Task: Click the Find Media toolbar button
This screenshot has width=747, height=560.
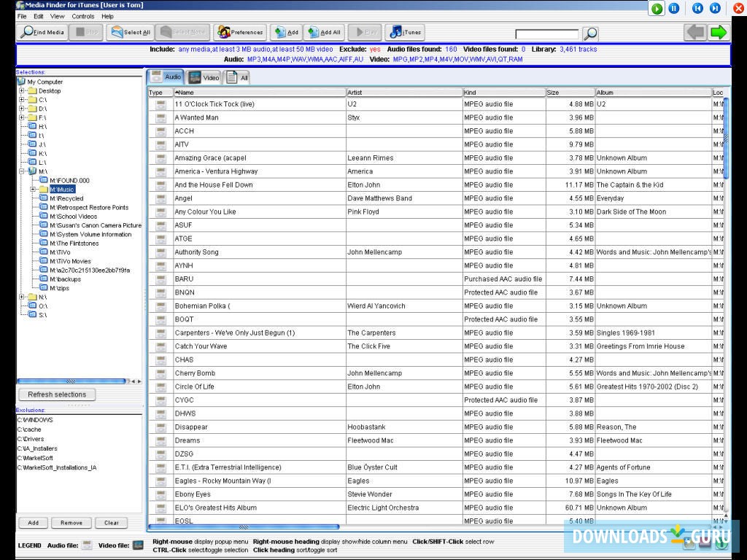Action: 42,32
